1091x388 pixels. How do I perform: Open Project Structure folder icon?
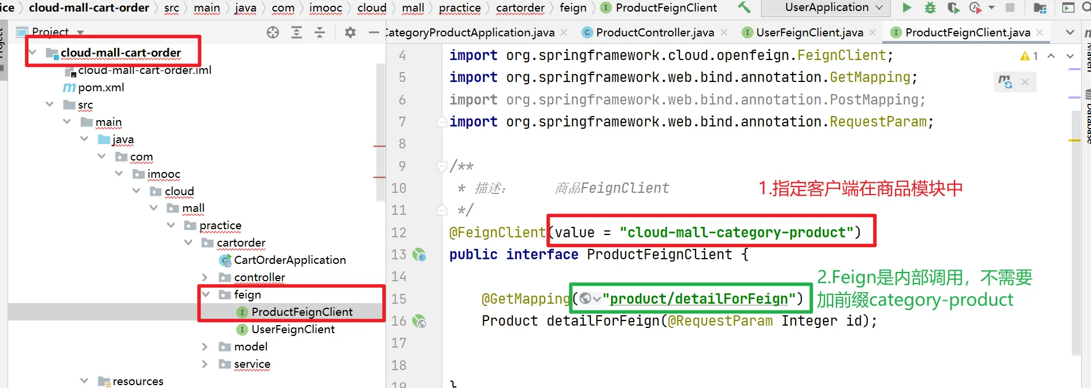coord(1040,8)
